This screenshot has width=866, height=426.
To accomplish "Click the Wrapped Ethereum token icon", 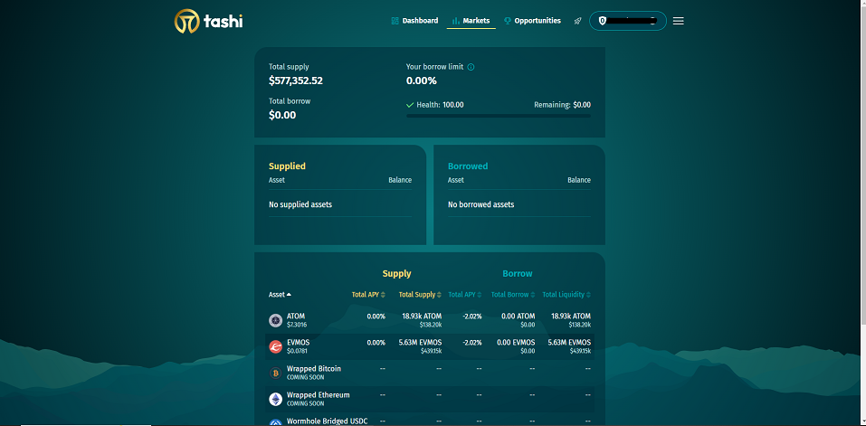I will 275,399.
